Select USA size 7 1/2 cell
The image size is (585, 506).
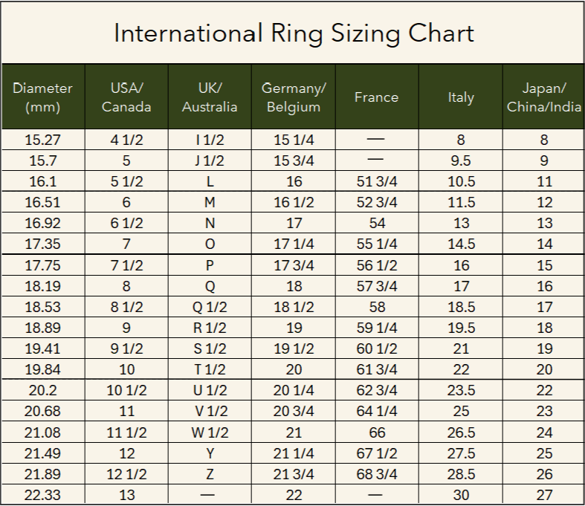coord(126,265)
